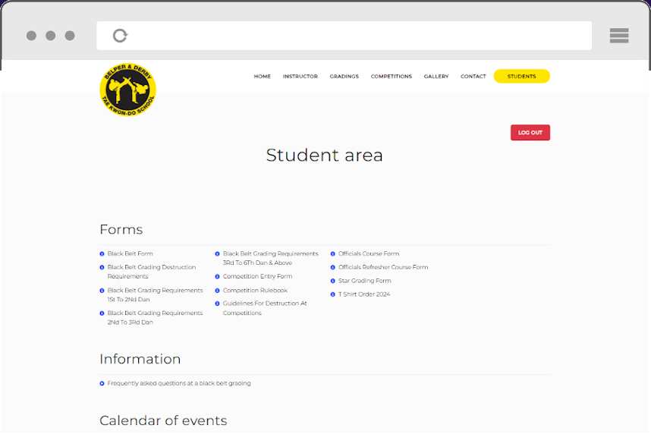Screen dimensions: 651x434
Task: Open Black Belt Grading Destruction Requirements link
Action: 151,272
